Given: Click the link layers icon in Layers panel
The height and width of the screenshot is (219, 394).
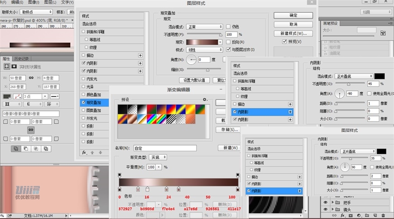Looking at the screenshot, I should (334, 215).
